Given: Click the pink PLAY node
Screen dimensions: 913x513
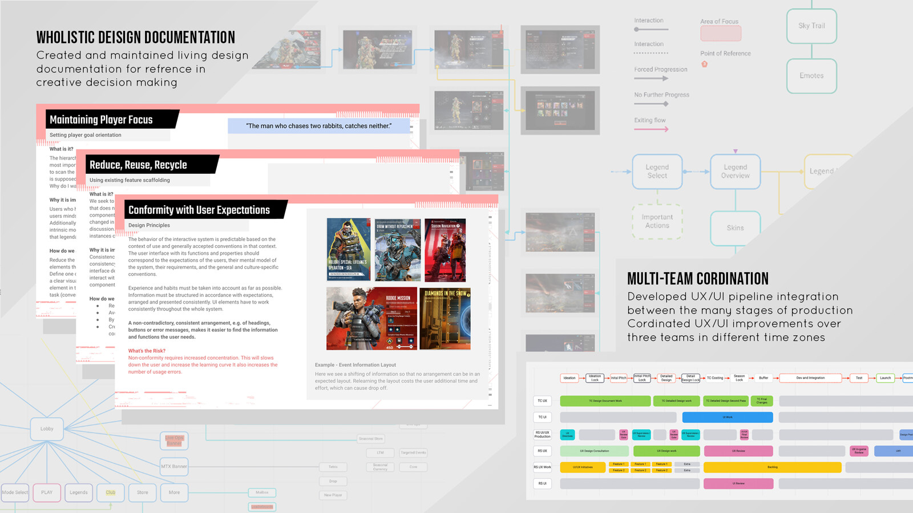Looking at the screenshot, I should 47,492.
